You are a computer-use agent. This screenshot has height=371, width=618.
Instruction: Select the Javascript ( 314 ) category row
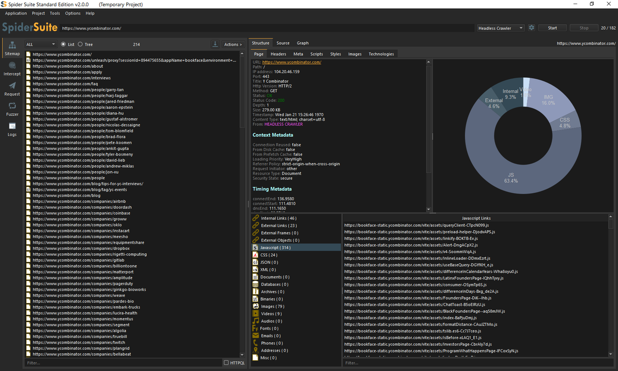coord(296,248)
